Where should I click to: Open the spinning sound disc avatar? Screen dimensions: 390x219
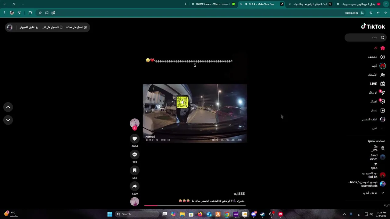[135, 202]
